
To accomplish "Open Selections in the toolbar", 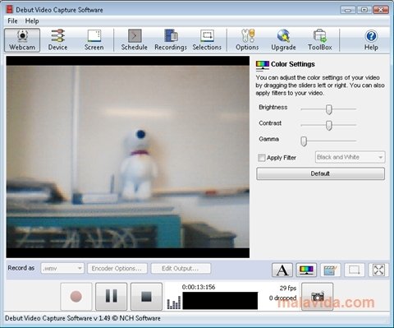I will pos(207,40).
